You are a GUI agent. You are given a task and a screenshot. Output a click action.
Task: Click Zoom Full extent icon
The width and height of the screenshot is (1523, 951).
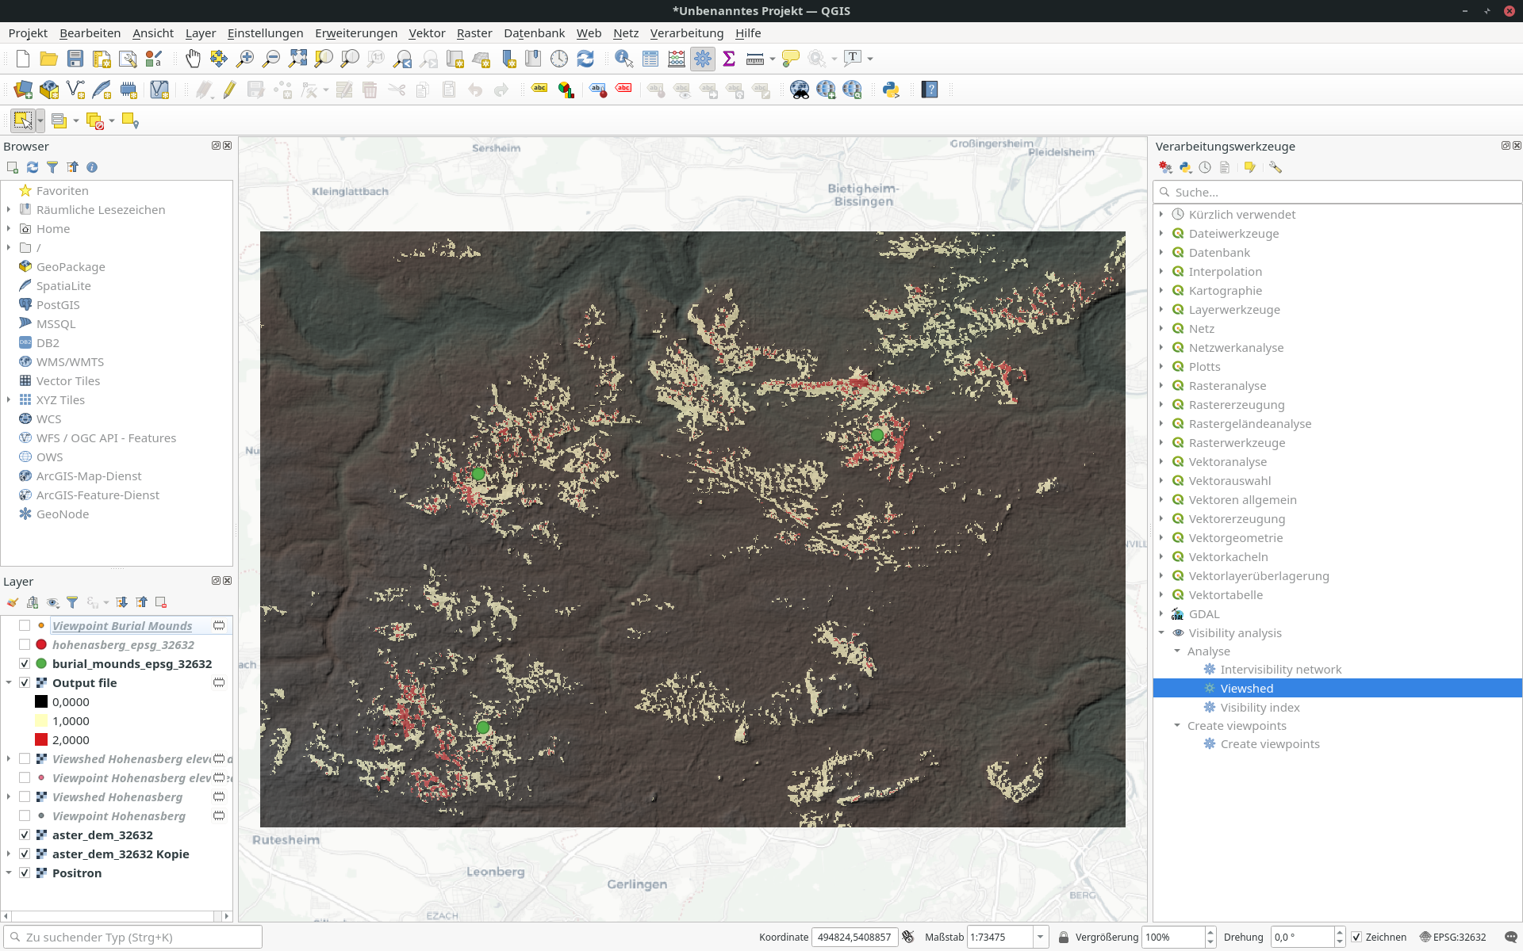click(297, 59)
